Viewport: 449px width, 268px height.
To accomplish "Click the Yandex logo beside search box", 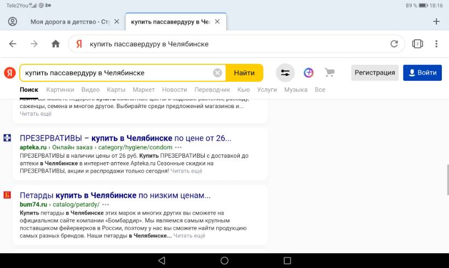I will click(9, 73).
